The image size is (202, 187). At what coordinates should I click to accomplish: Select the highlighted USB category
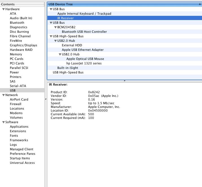(x=22, y=90)
